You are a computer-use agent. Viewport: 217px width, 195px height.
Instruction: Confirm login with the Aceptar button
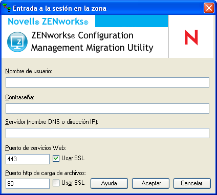point(151,183)
